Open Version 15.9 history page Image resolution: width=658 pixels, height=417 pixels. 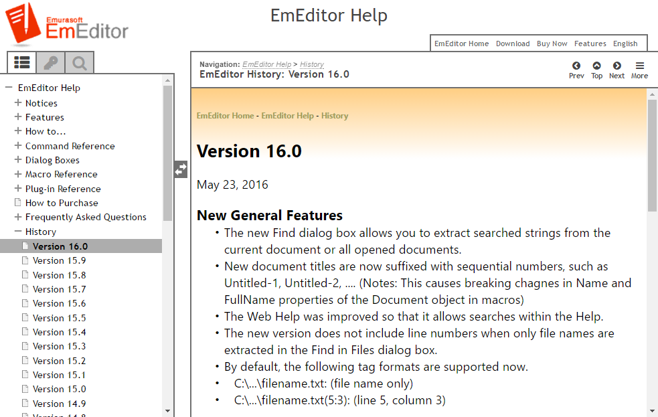(59, 260)
